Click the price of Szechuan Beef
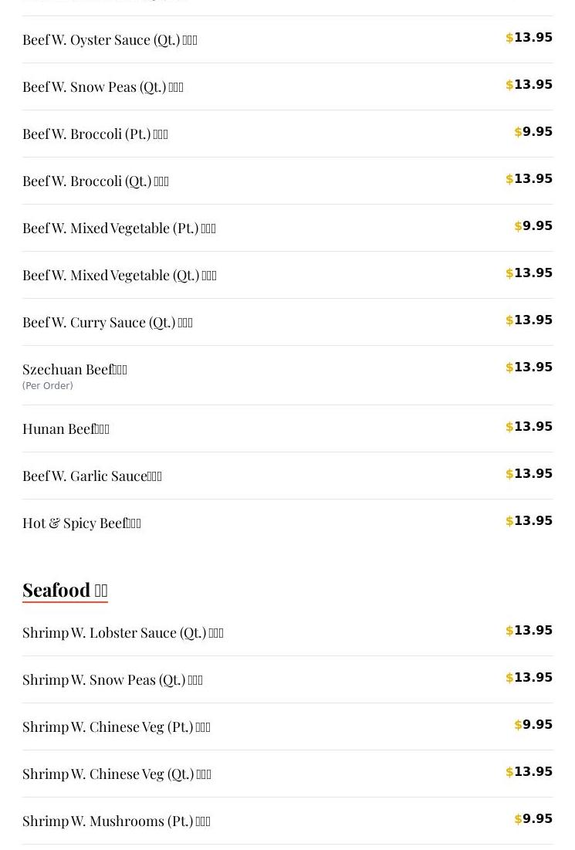Viewport: 575px width, 850px height. click(x=529, y=367)
